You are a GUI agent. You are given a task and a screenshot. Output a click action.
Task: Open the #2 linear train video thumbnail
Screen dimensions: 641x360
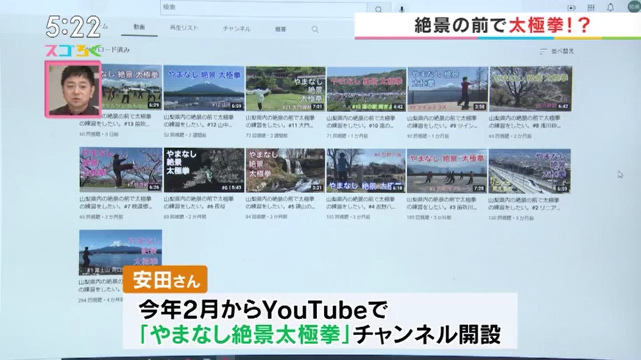(530, 171)
